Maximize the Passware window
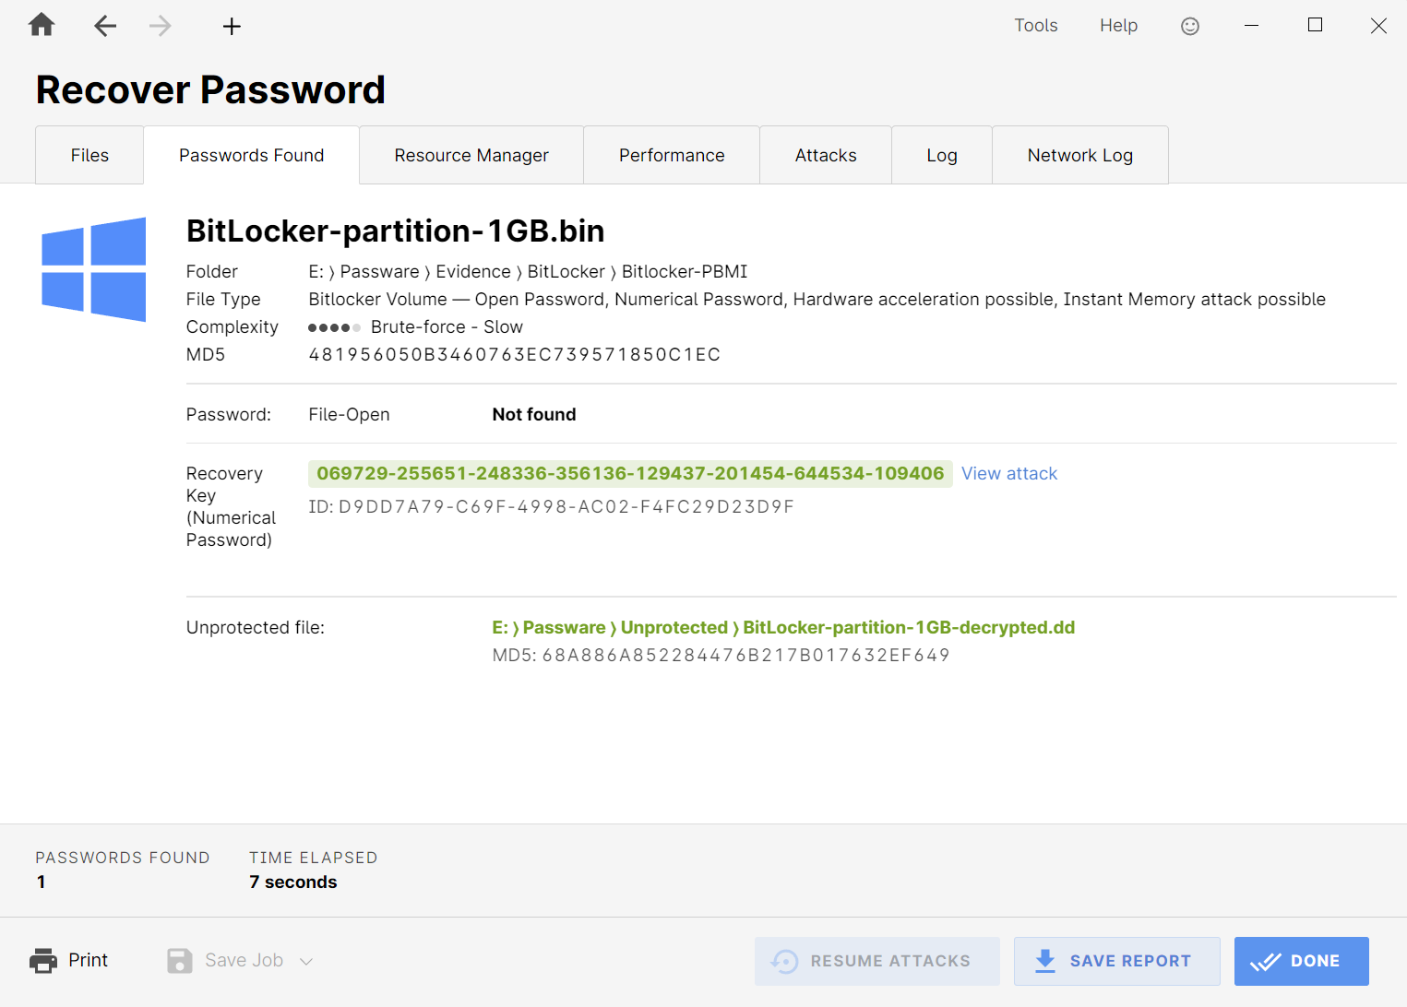The width and height of the screenshot is (1407, 1007). click(1315, 25)
